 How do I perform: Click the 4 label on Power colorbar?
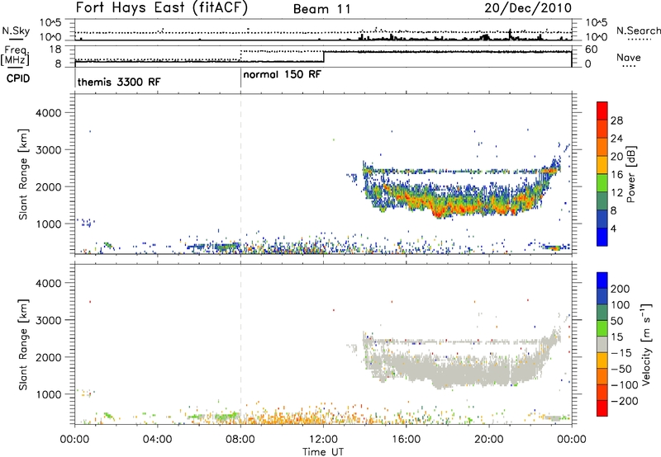[614, 228]
